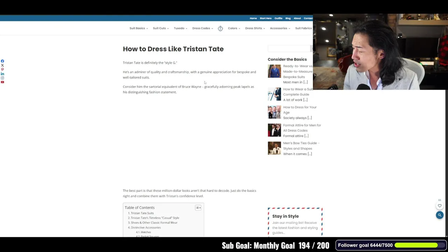The width and height of the screenshot is (448, 252).
Task: Click the How to Wear a Suit thumbnail
Action: (x=274, y=94)
